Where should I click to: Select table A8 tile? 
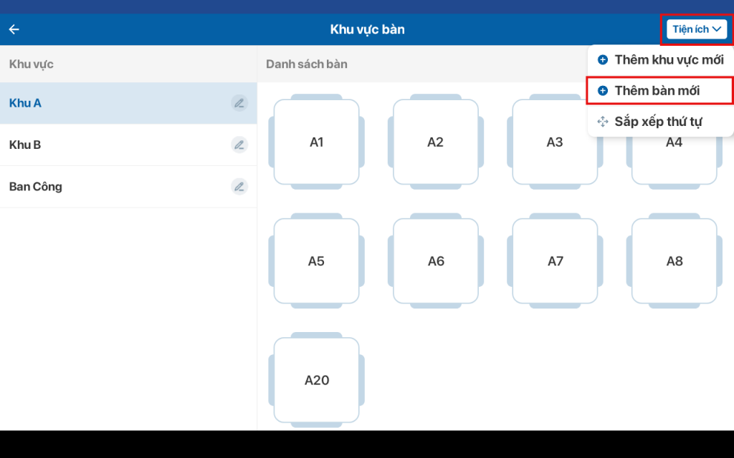(675, 261)
